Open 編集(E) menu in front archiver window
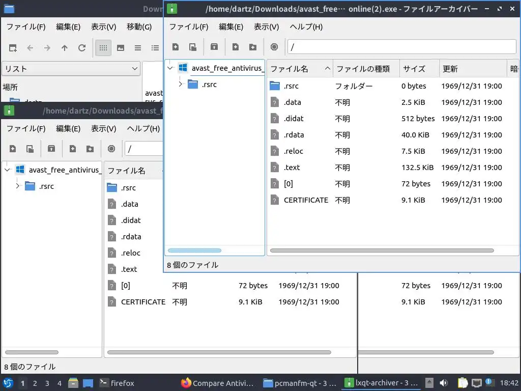The width and height of the screenshot is (521, 391). point(231,26)
